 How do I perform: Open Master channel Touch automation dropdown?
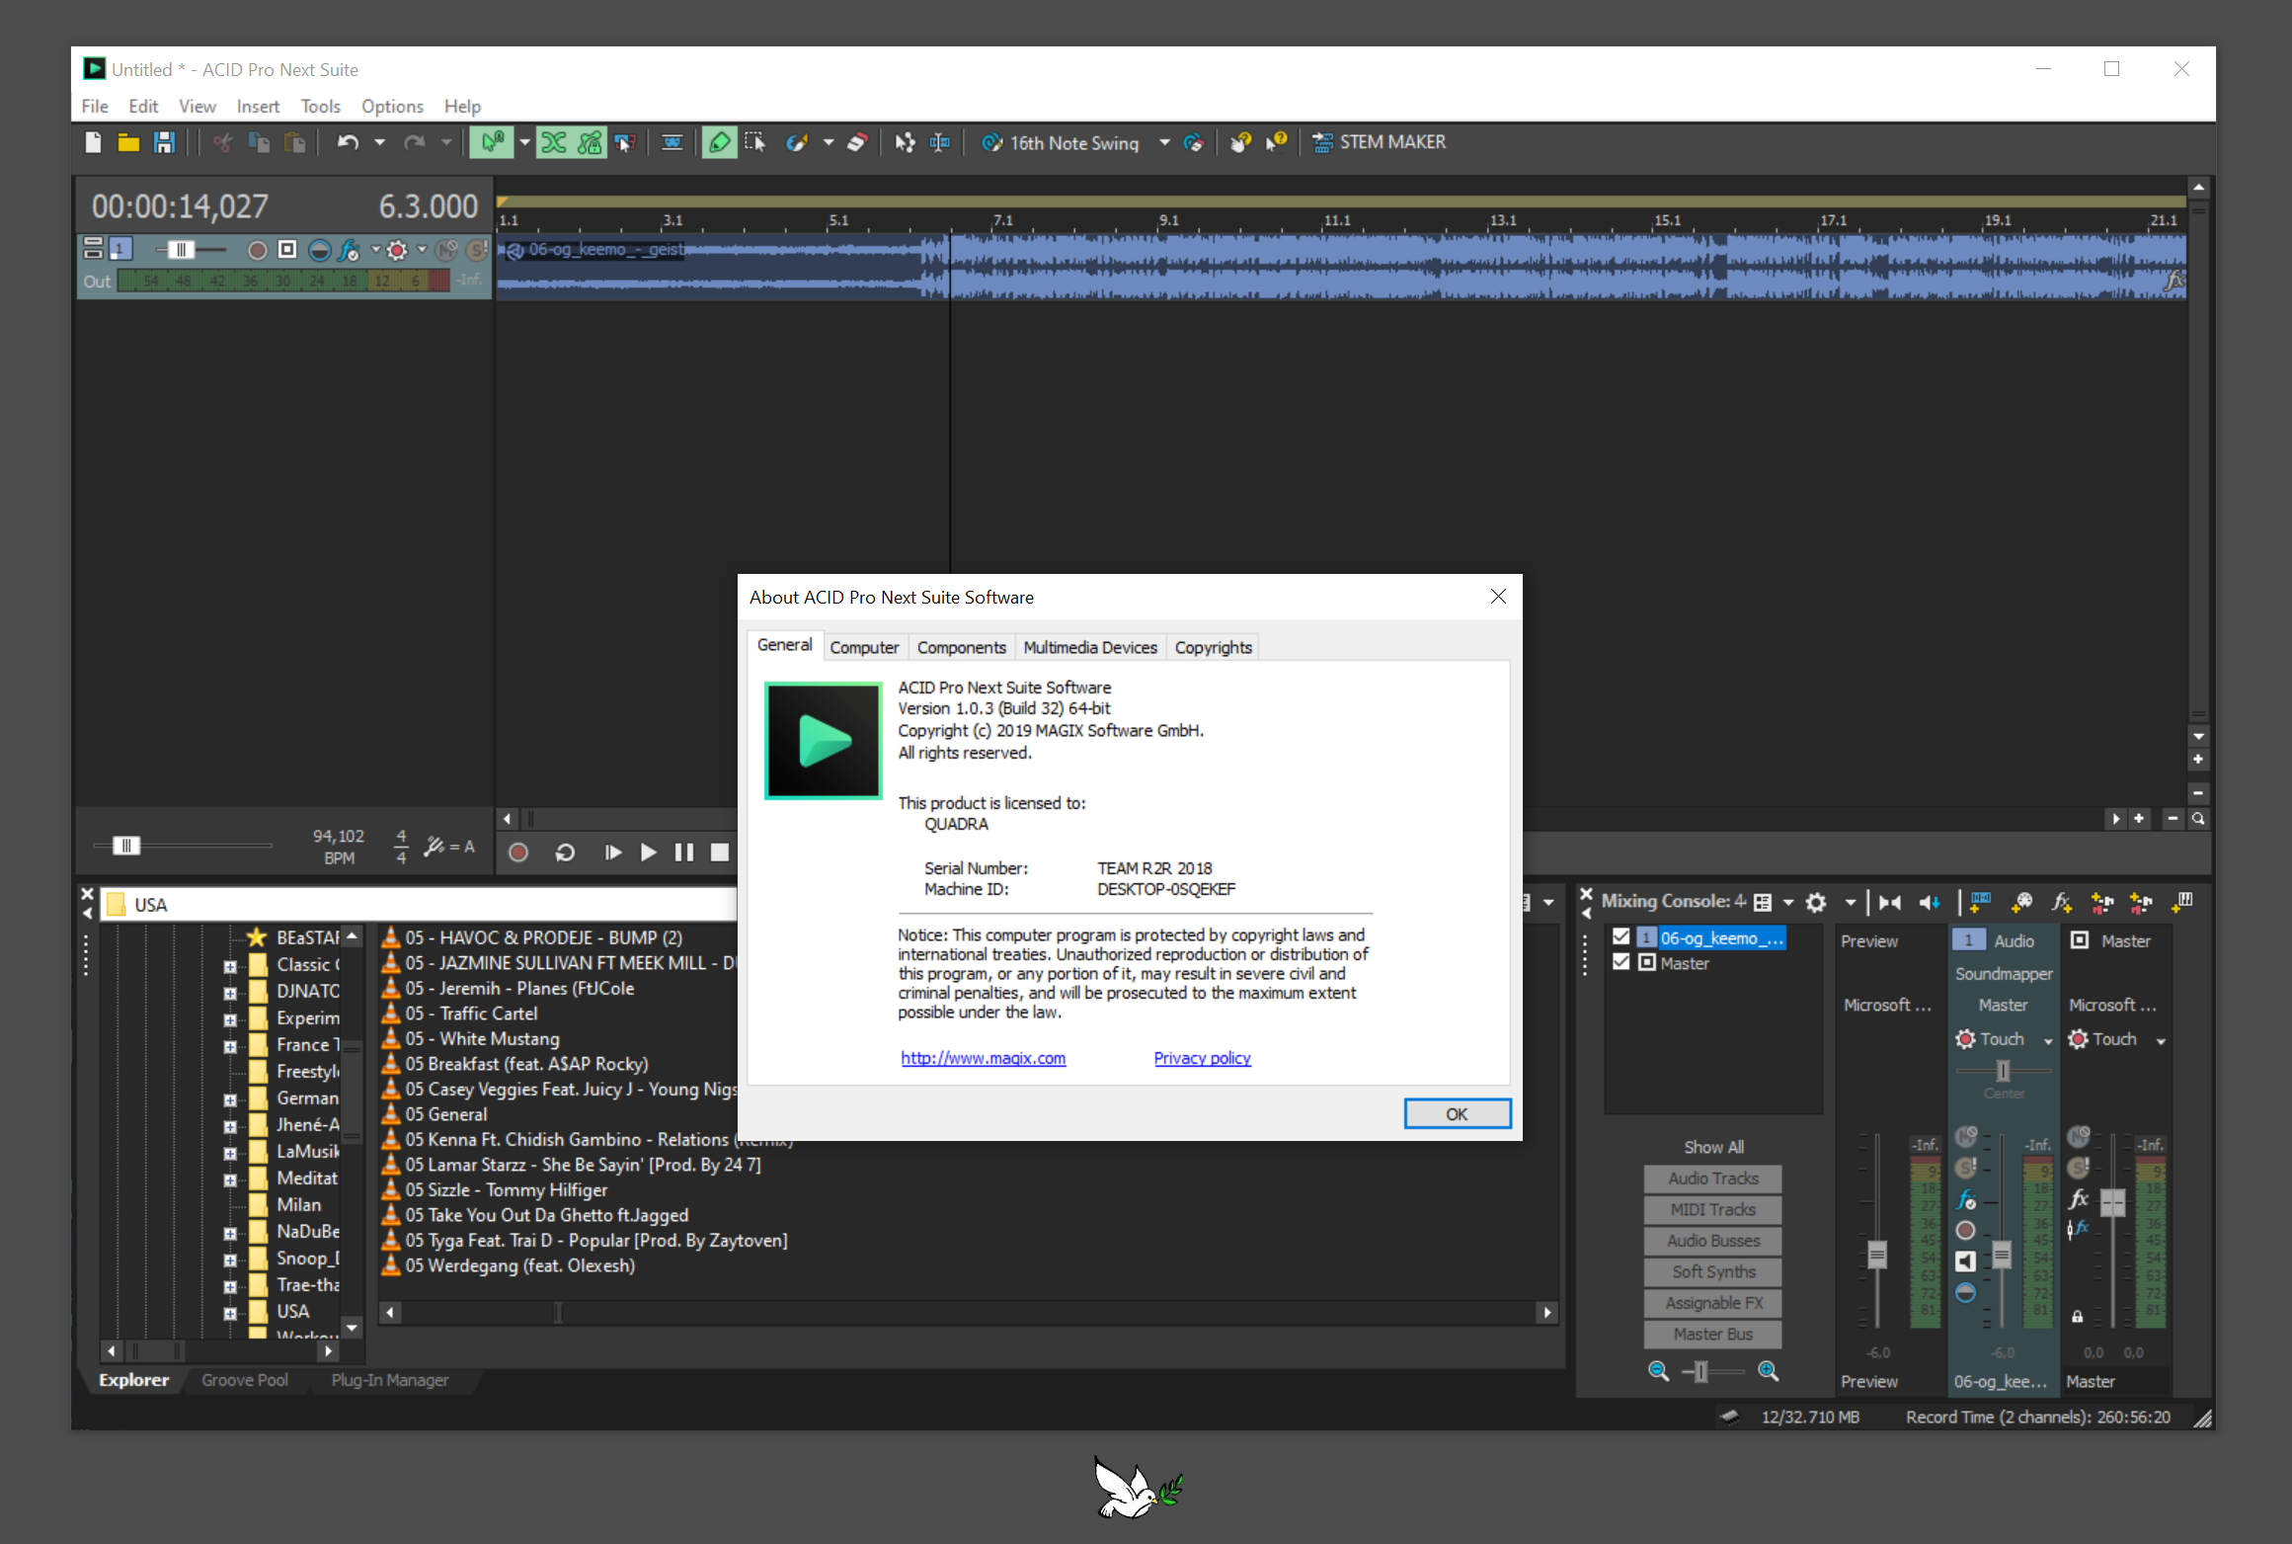[2161, 1040]
